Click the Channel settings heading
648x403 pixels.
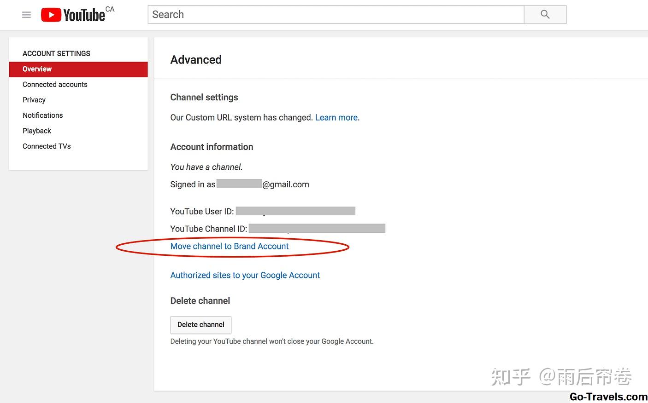204,98
